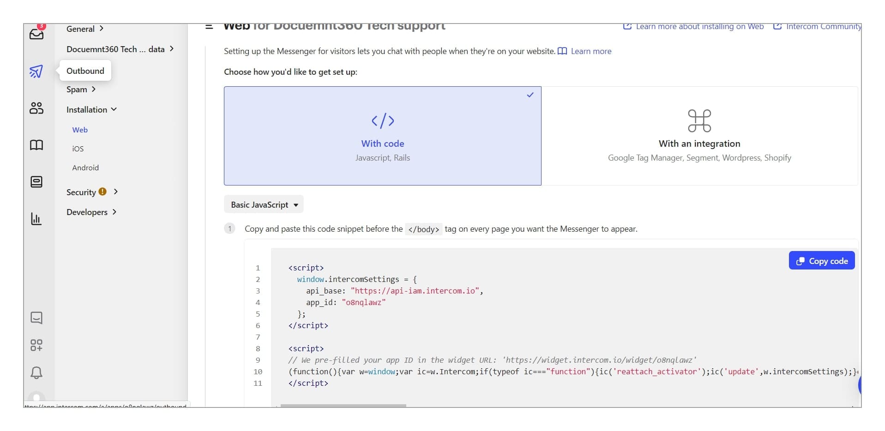Open the Articles book icon in sidebar

coord(36,145)
